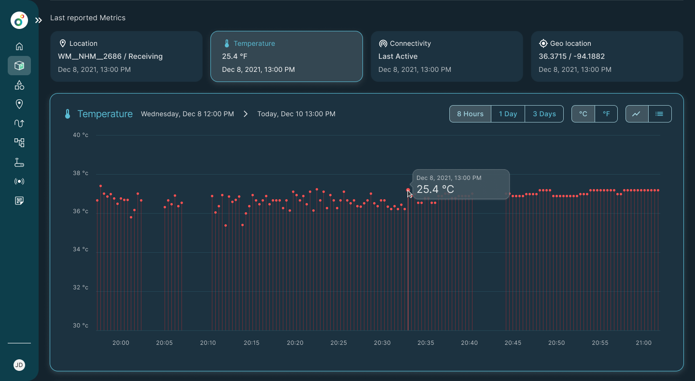The image size is (695, 381).
Task: Click the 20:00 time axis label
Action: (121, 343)
